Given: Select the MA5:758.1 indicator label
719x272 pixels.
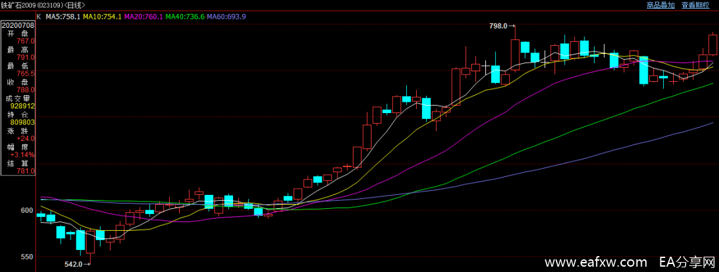Looking at the screenshot, I should (x=63, y=17).
